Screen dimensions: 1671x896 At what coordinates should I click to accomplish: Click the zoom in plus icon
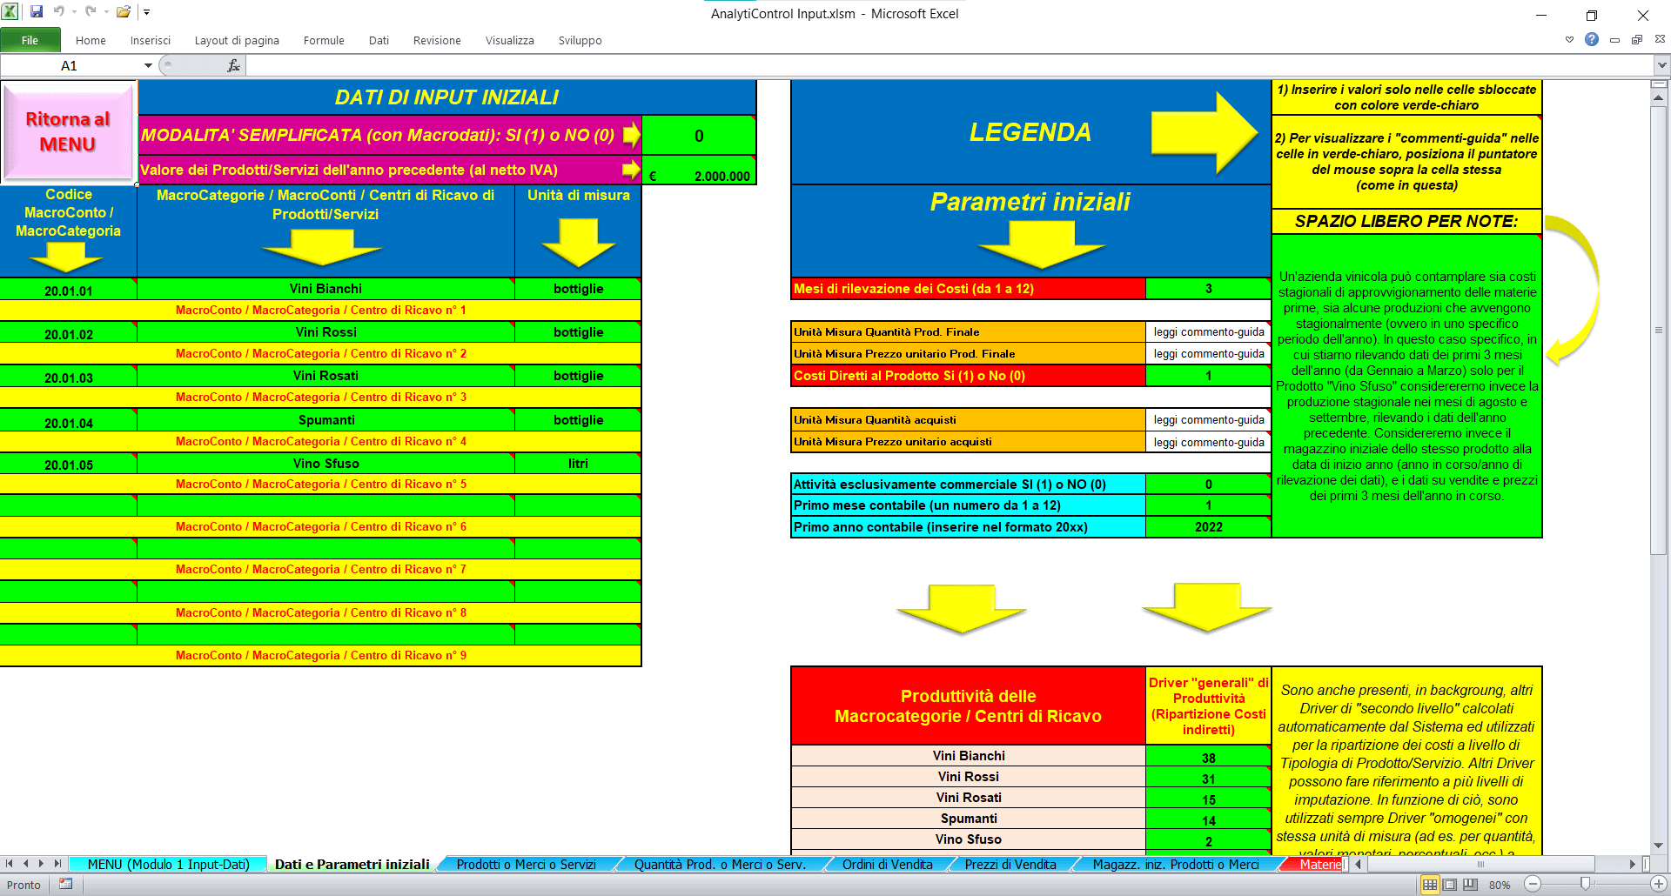(x=1659, y=885)
